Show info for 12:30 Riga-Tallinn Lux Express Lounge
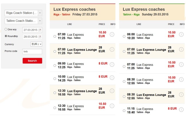The height and width of the screenshot is (116, 186). tap(112, 91)
